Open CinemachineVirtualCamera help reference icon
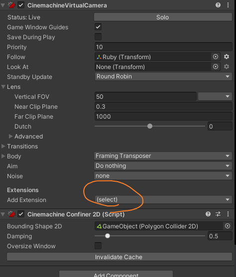 (218, 5)
